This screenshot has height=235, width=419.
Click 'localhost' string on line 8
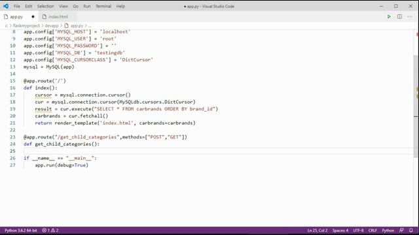pos(115,32)
